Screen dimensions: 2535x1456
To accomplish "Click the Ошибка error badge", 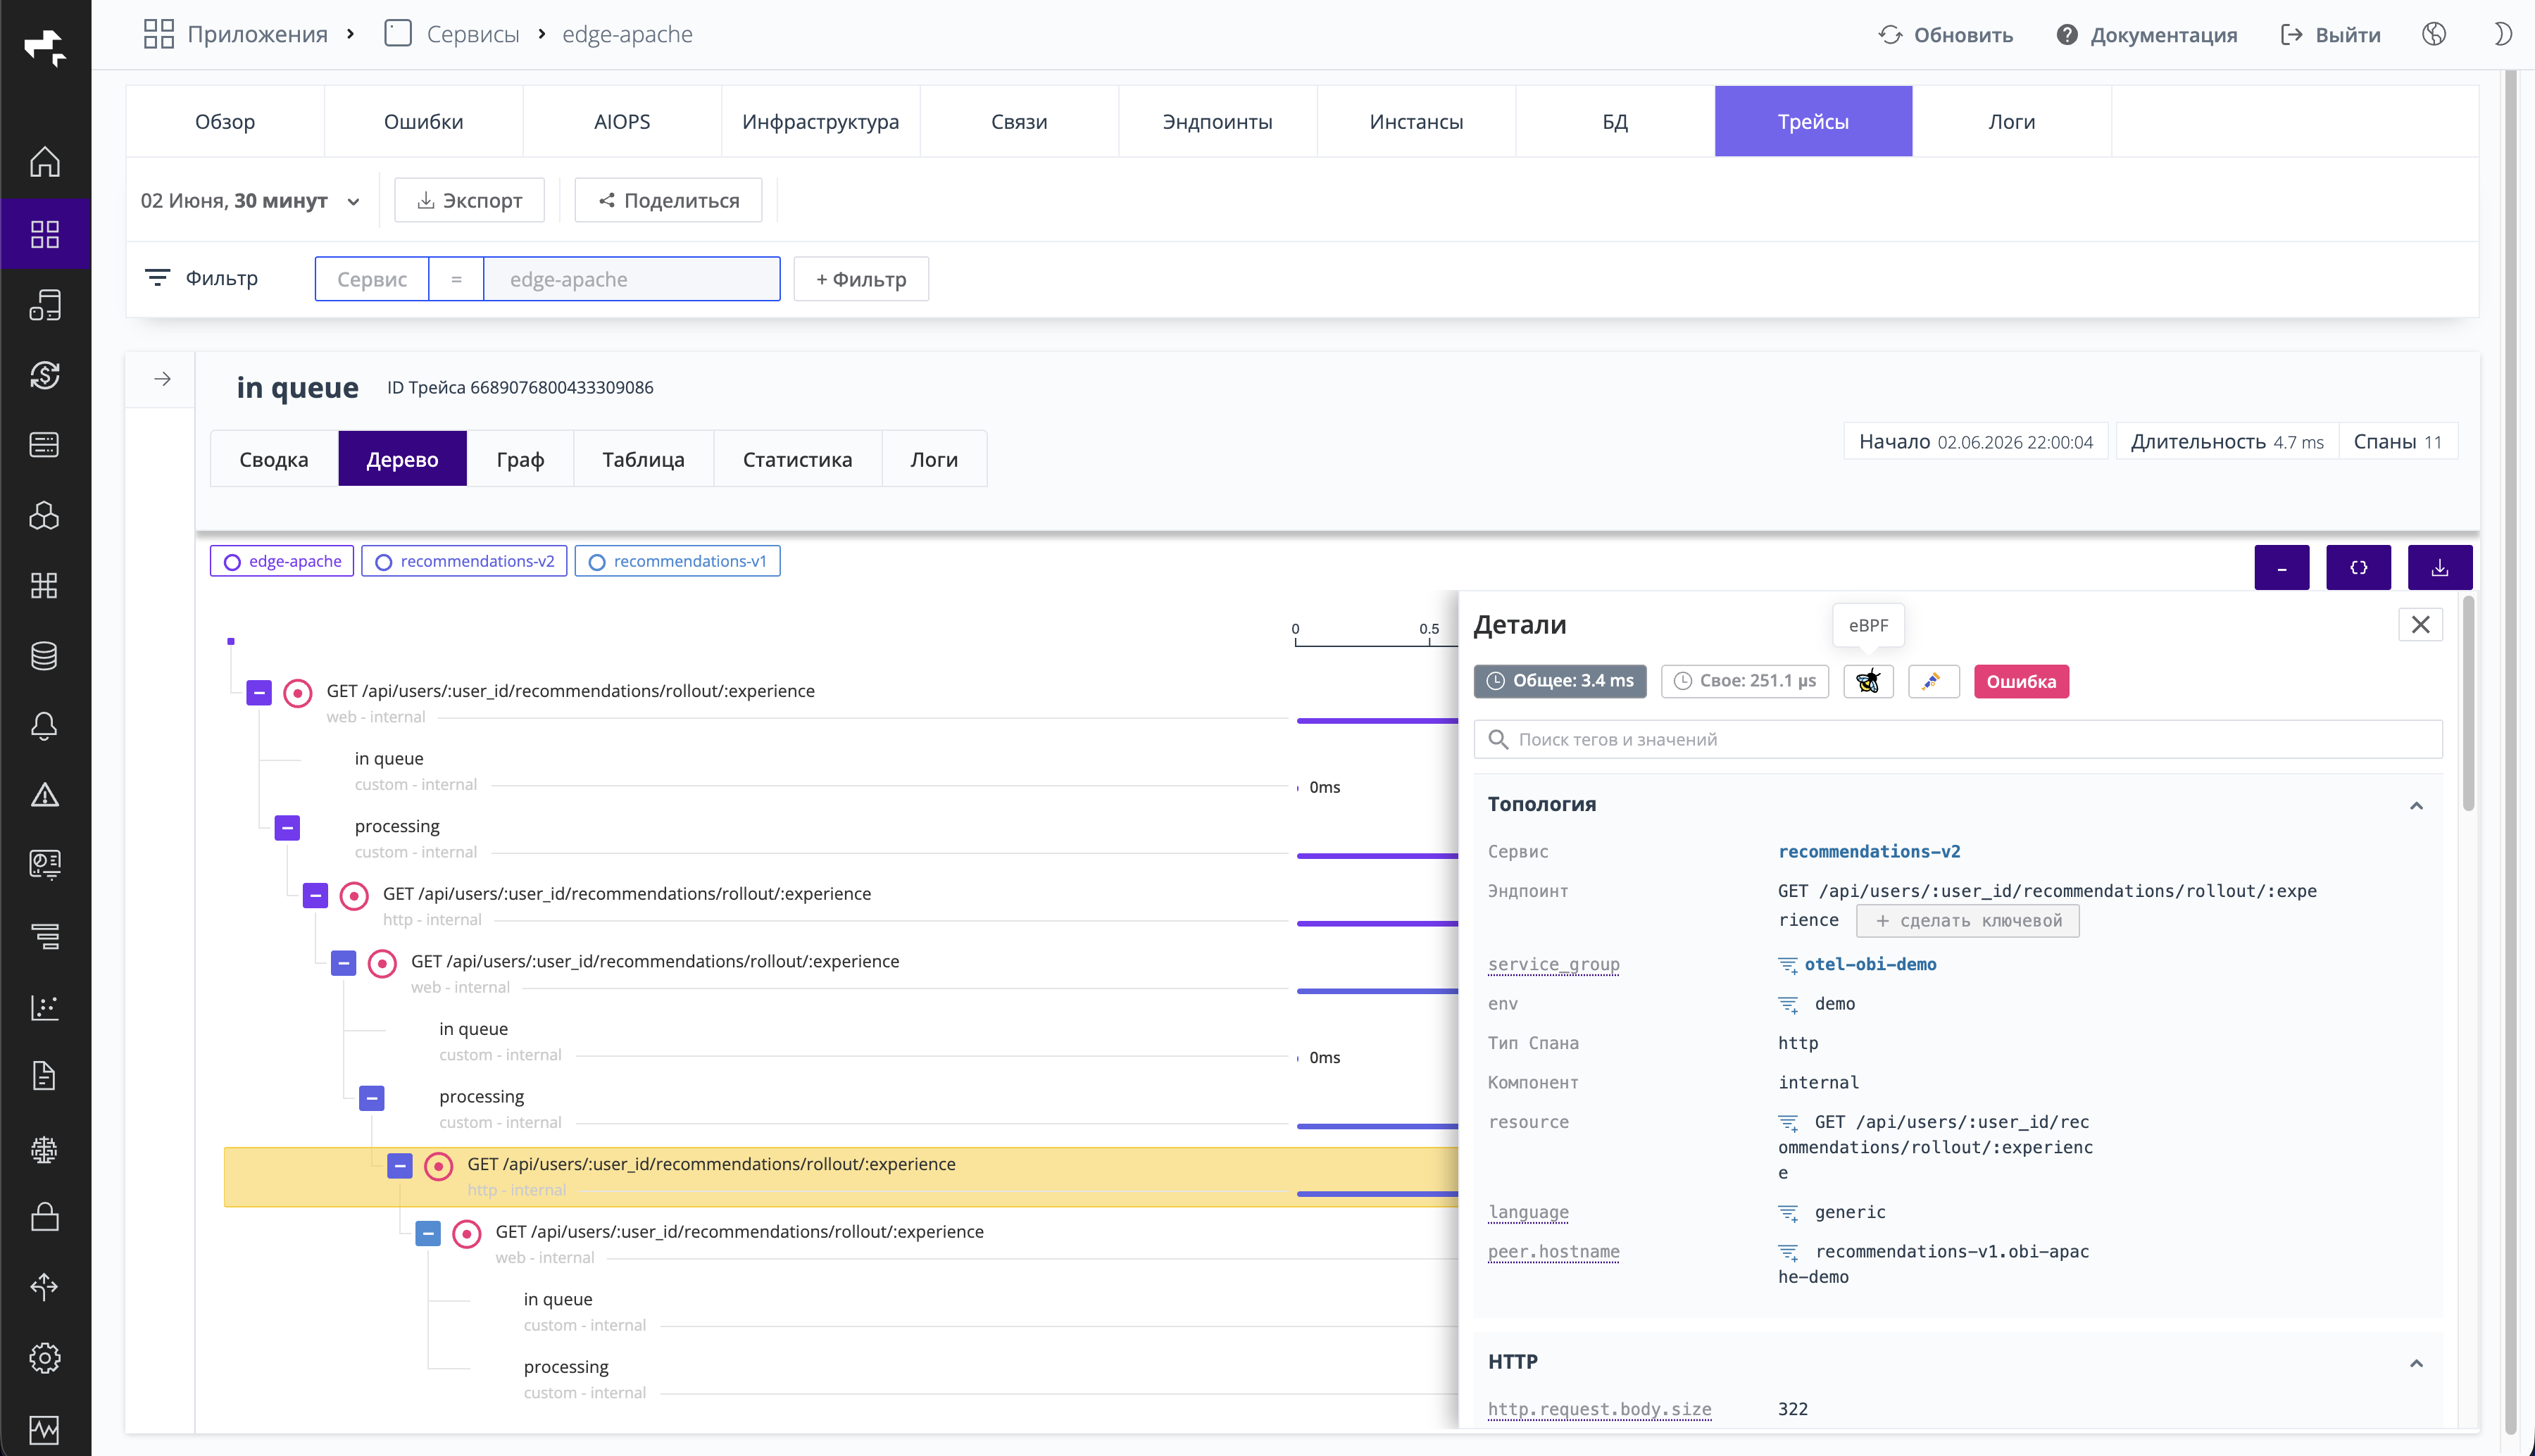I will [2021, 681].
